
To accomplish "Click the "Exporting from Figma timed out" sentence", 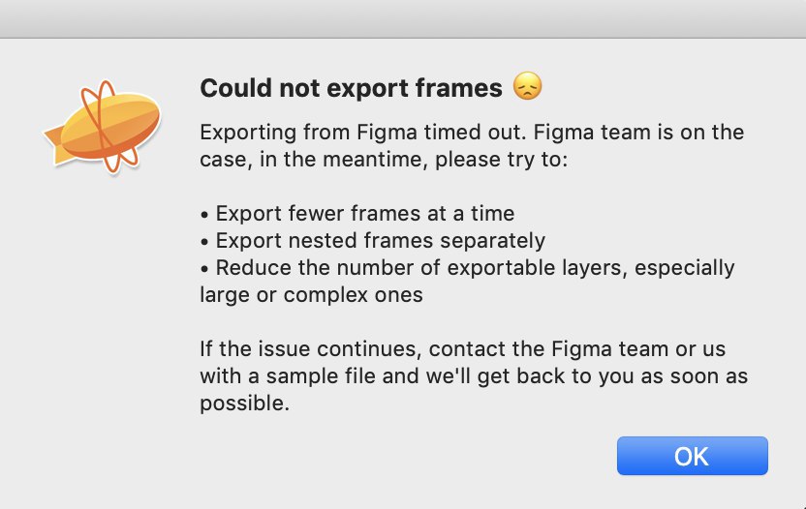I will [x=363, y=133].
